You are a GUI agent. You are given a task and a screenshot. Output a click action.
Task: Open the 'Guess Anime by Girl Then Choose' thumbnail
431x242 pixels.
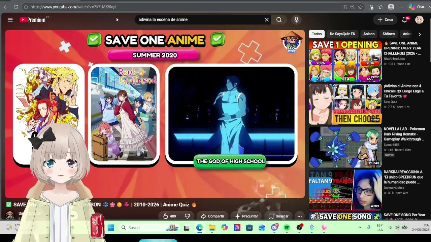(345, 104)
